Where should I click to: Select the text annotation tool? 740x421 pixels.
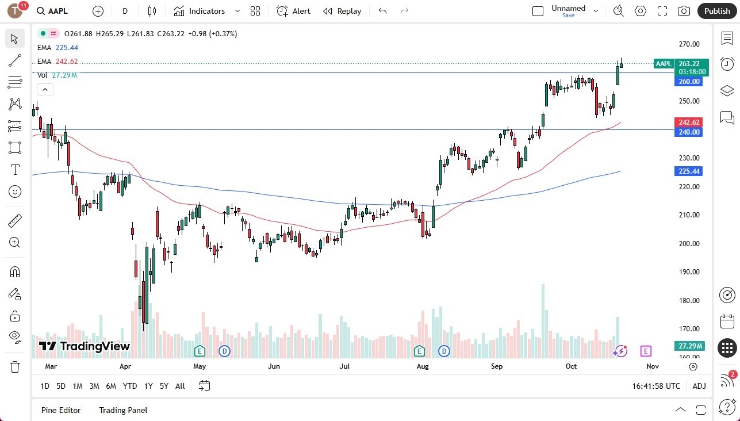(x=14, y=170)
